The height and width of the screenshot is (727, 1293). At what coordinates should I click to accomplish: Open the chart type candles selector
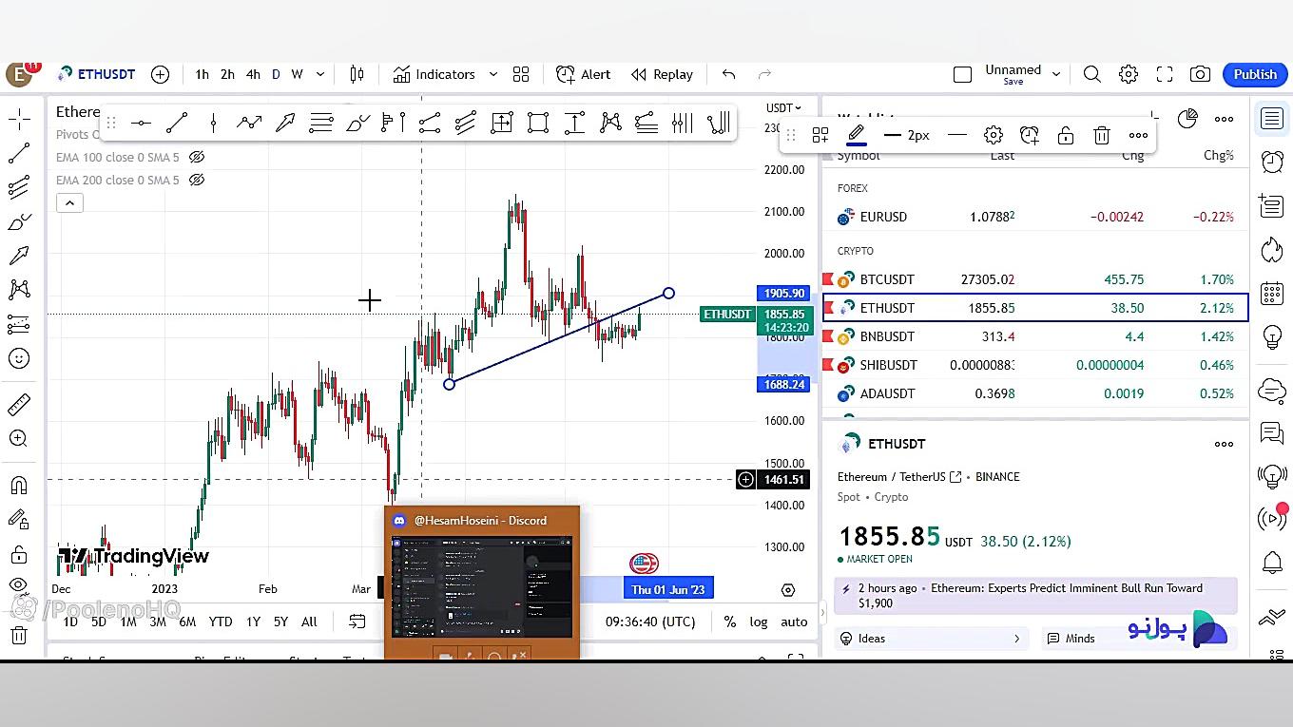pos(357,74)
